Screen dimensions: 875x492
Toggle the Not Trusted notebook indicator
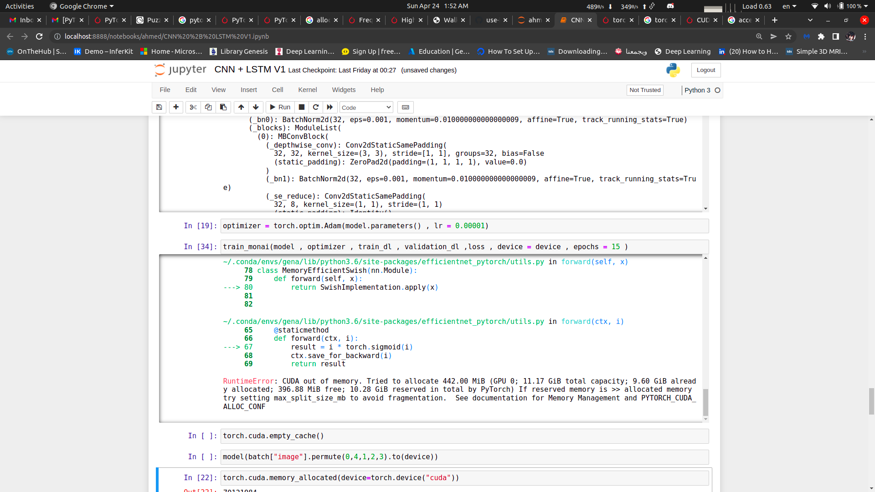click(x=645, y=90)
